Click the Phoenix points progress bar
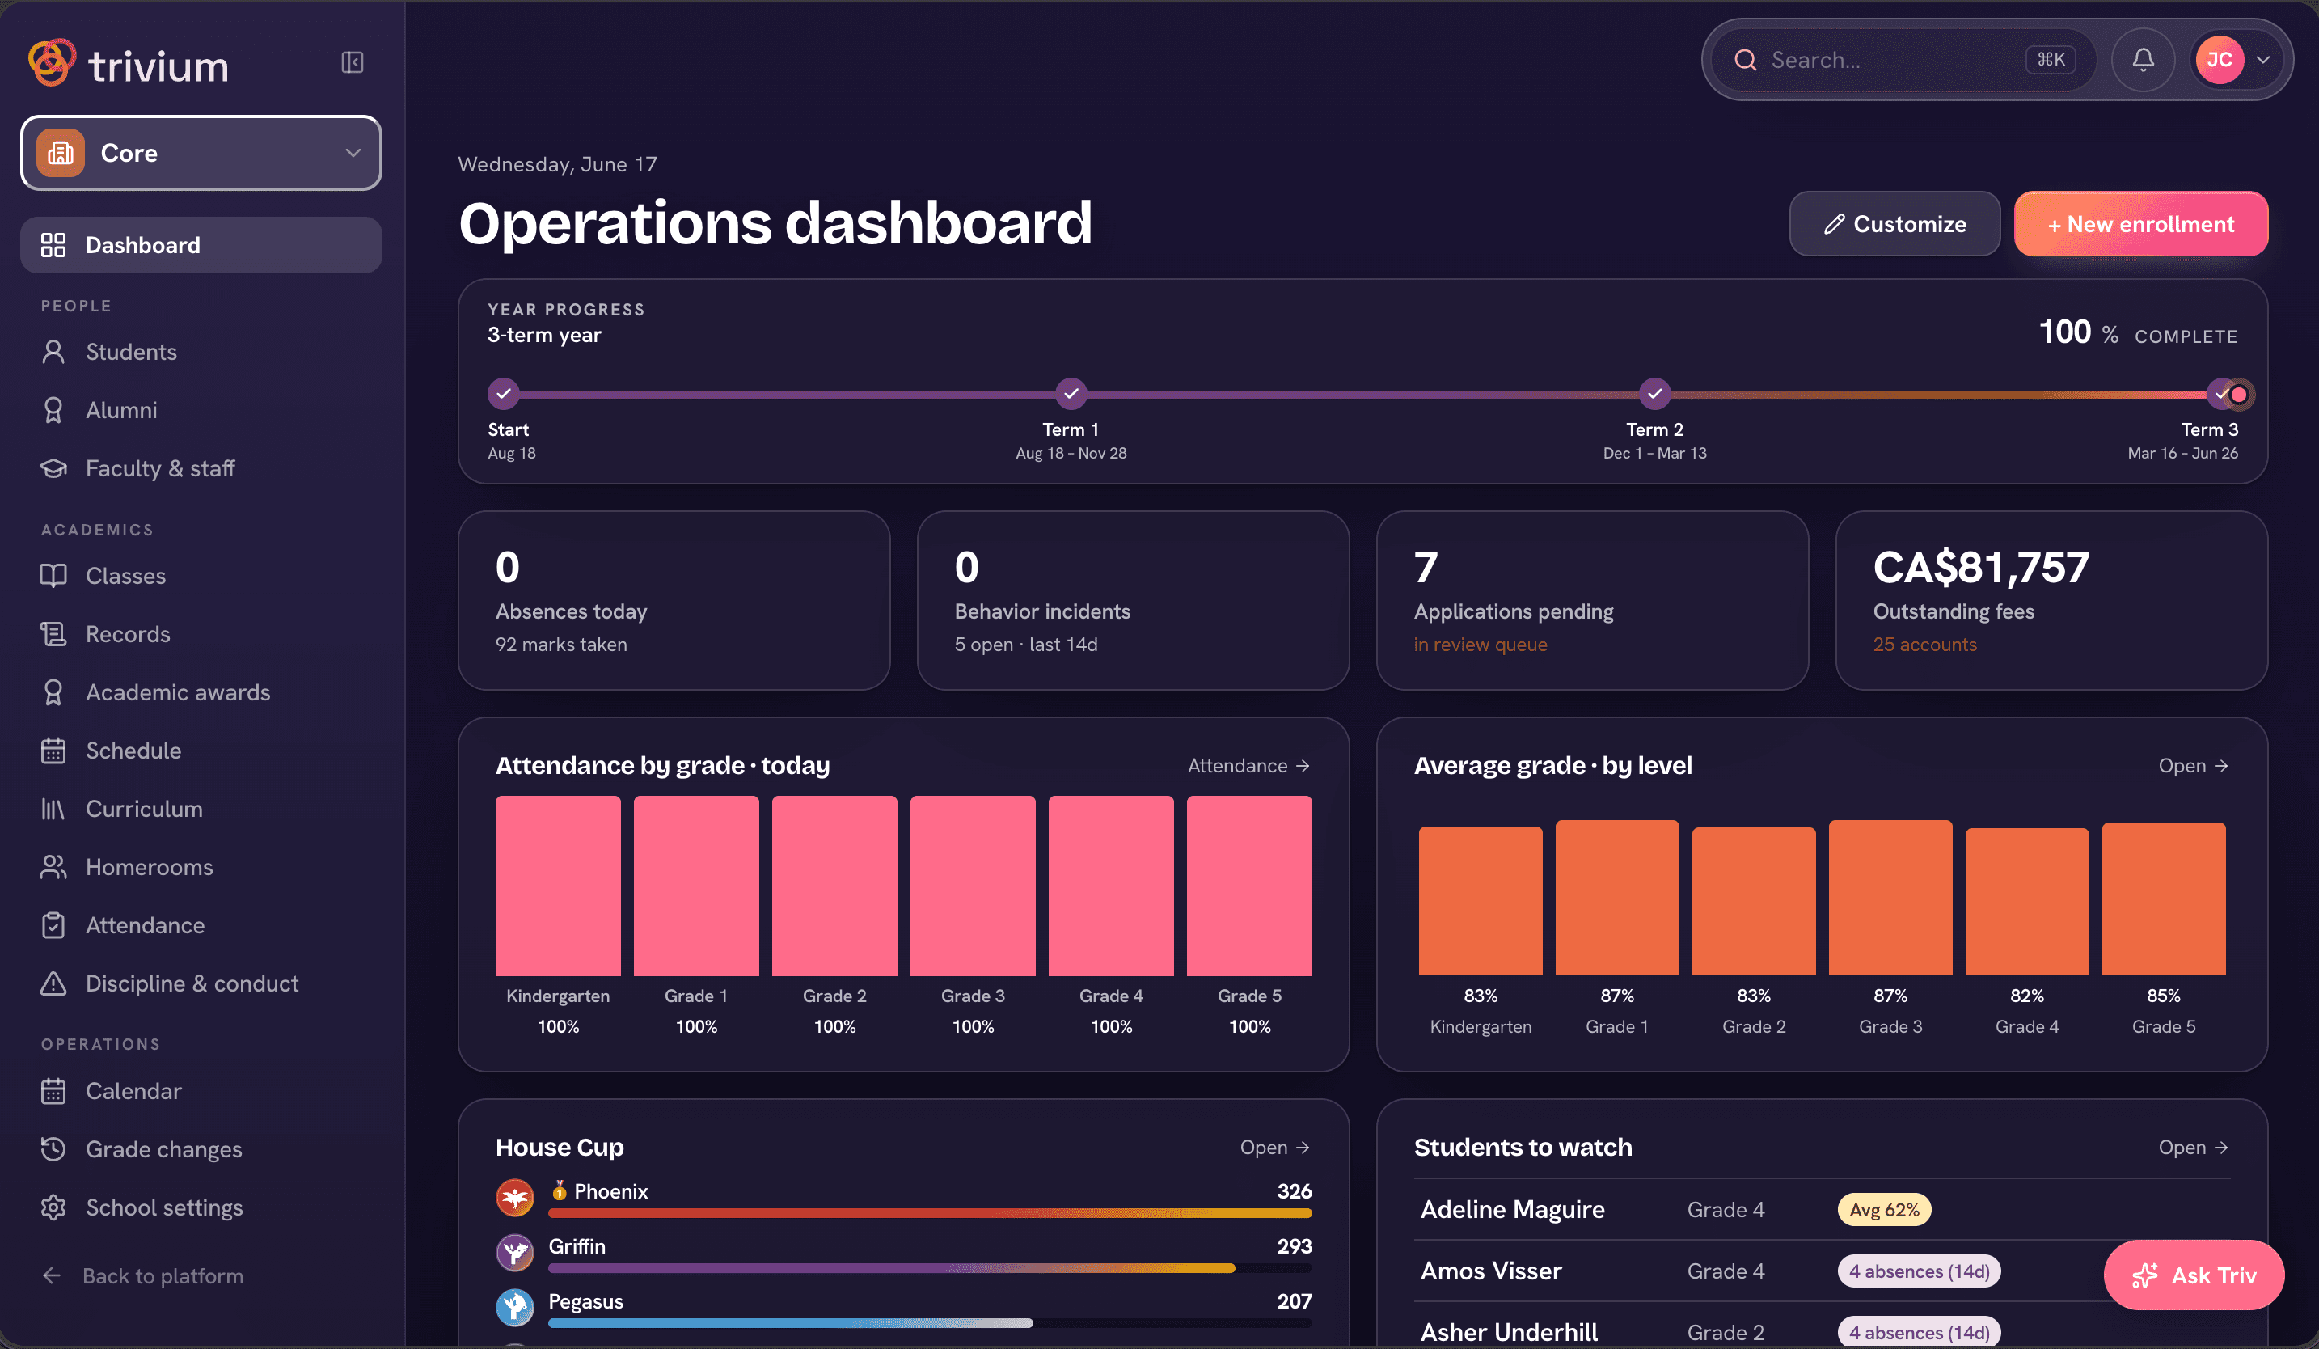 click(929, 1214)
